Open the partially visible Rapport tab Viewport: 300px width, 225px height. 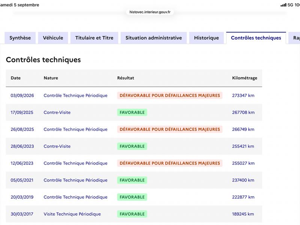295,38
